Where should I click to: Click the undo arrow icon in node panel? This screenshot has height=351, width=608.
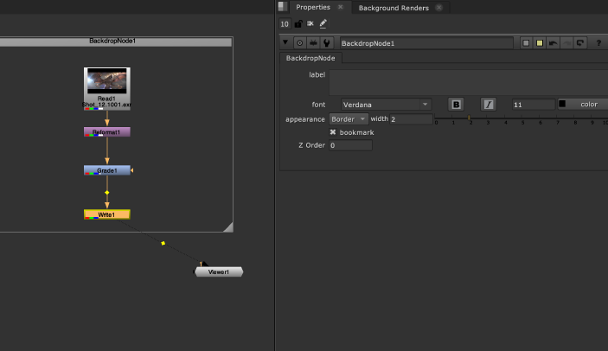[x=553, y=43]
